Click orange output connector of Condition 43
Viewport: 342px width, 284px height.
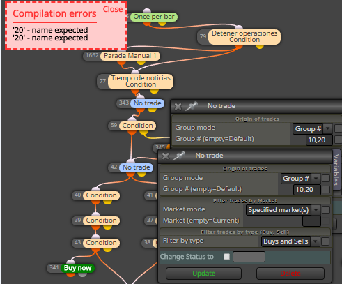pos(95,249)
